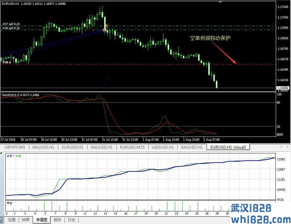The width and height of the screenshot is (291, 224).
Task: Show the 日志 journal tab
Action: coord(71,220)
